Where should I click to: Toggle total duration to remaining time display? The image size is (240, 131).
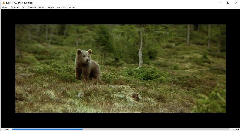click(x=235, y=129)
